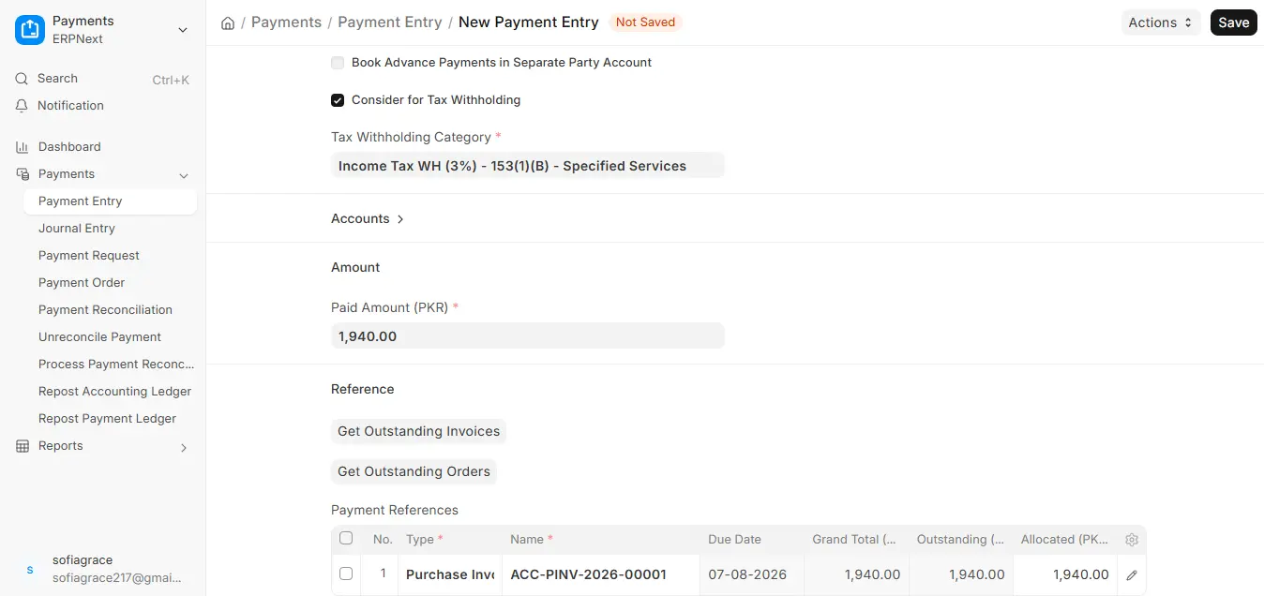This screenshot has width=1264, height=596.
Task: Check the row 1 ACC-PINV-2026-00001 checkbox
Action: tap(346, 574)
